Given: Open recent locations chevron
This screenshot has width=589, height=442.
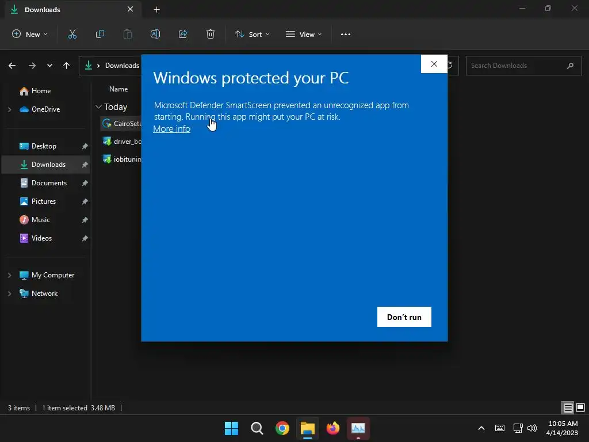Looking at the screenshot, I should click(x=49, y=66).
